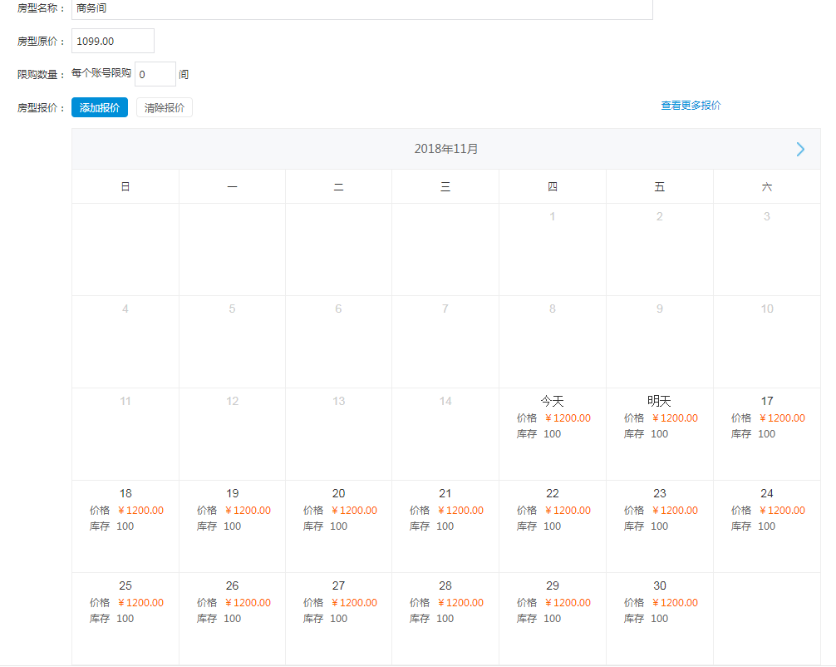Click the 2018年11月 month title
Screen dimensions: 836x667
446,150
